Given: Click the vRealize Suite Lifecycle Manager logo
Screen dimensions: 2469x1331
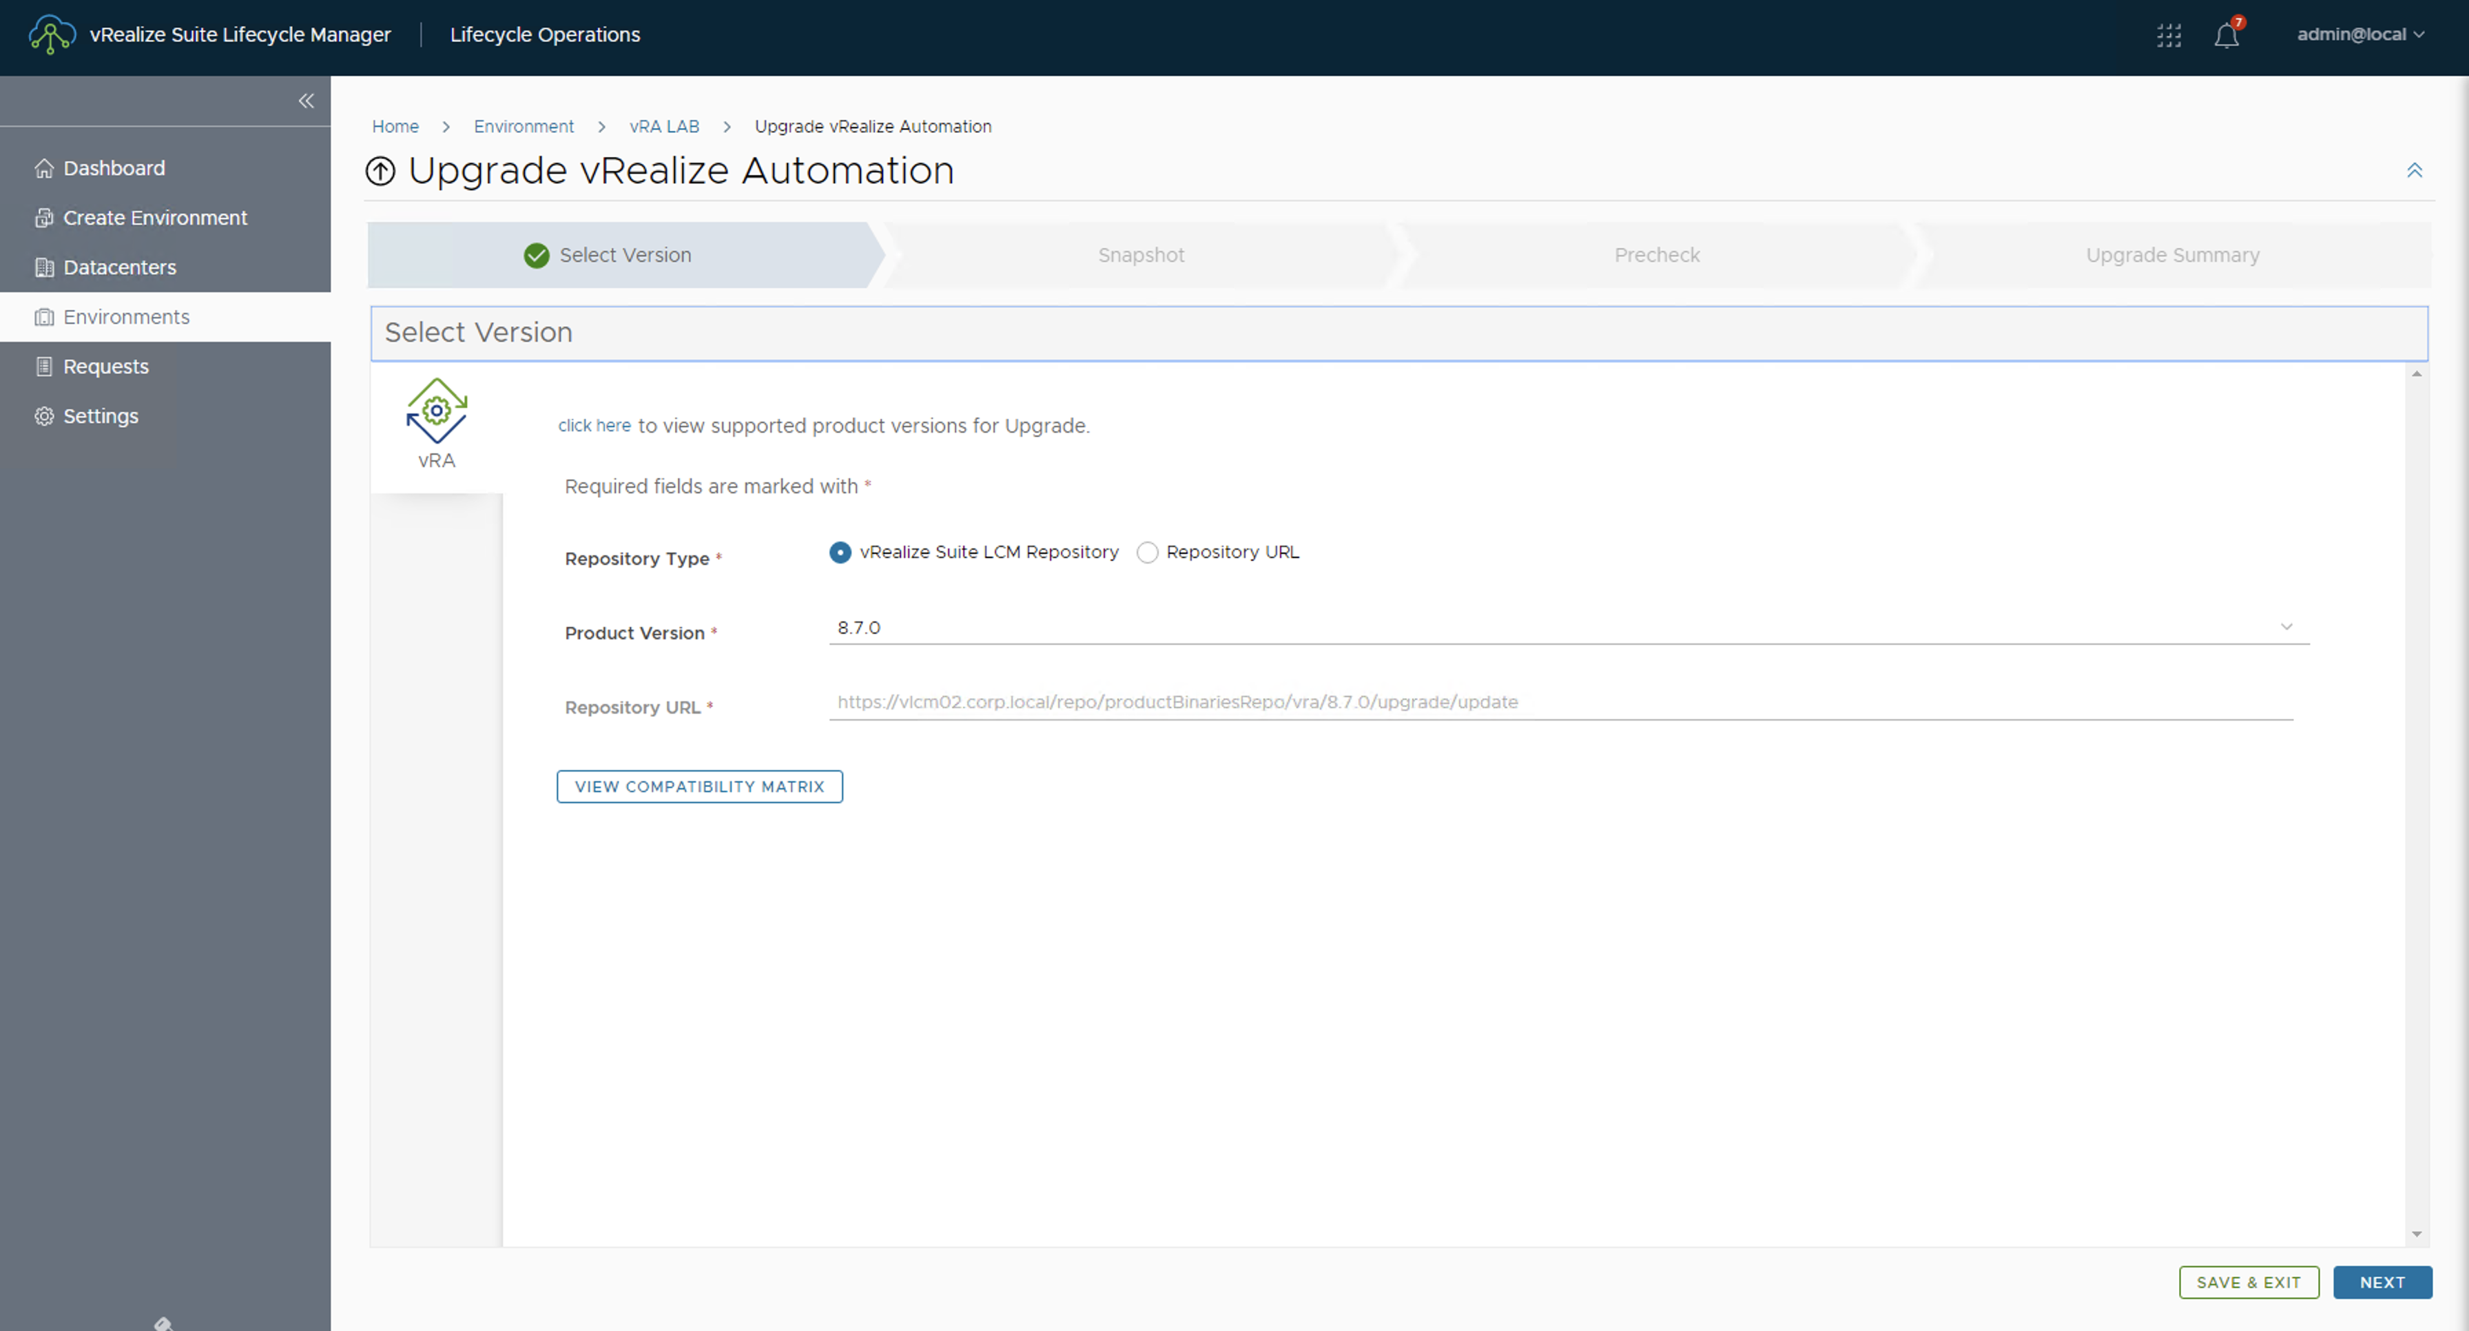Looking at the screenshot, I should pyautogui.click(x=52, y=34).
